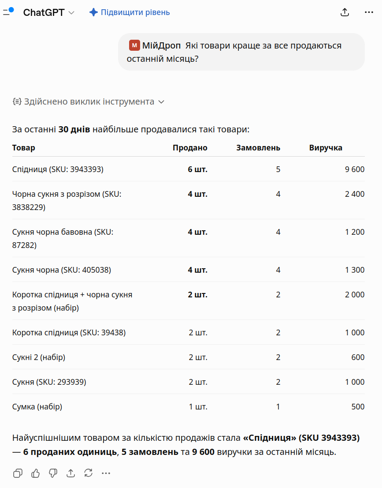The width and height of the screenshot is (382, 488).
Task: Click the МійДроп red app icon
Action: 134,45
